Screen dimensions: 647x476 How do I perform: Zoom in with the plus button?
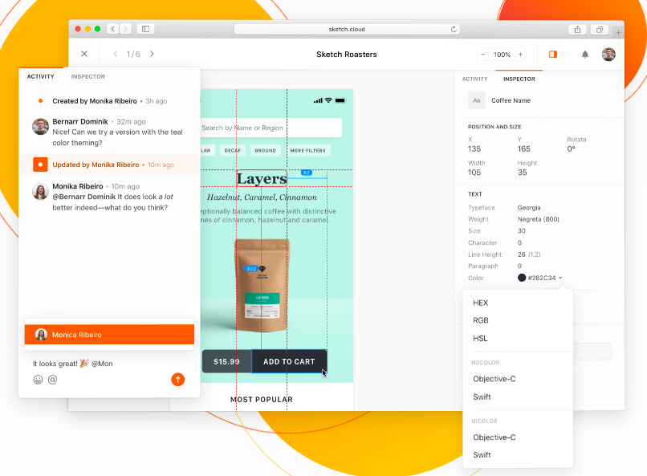520,55
